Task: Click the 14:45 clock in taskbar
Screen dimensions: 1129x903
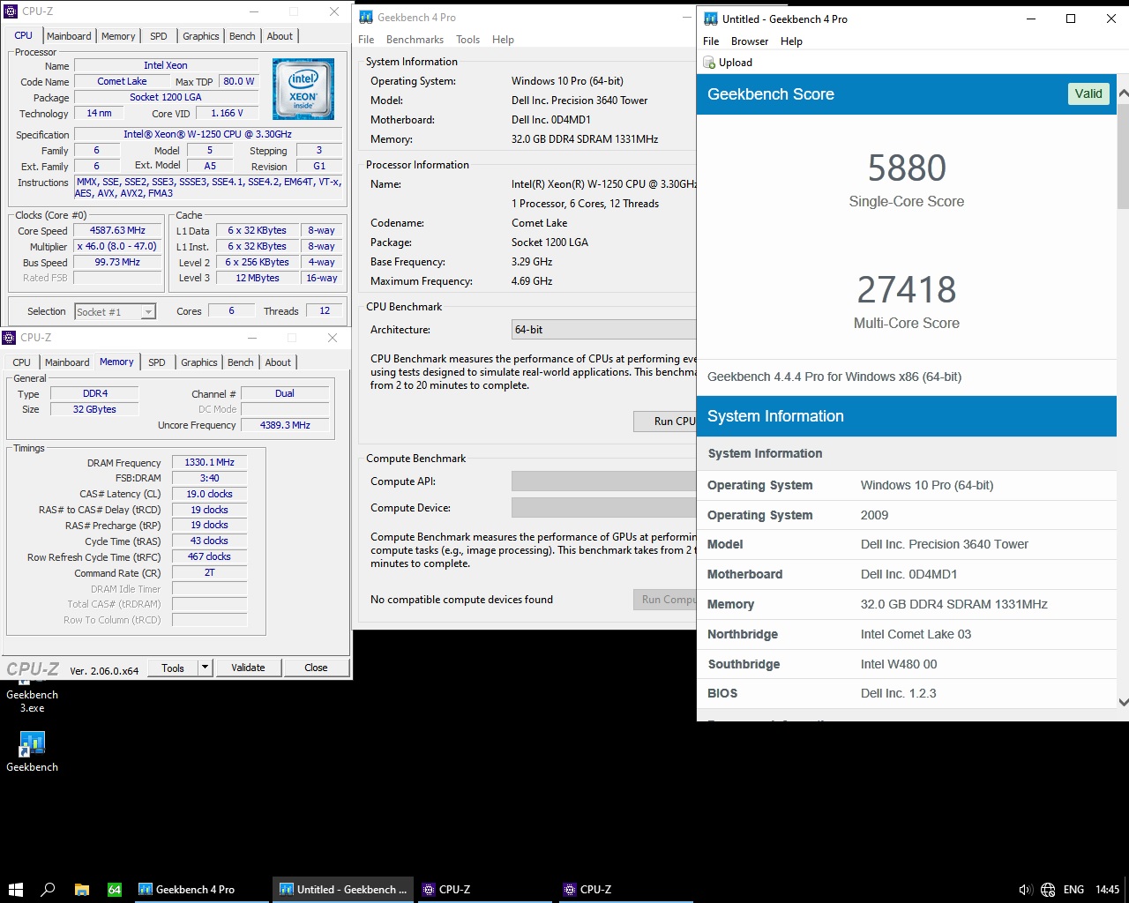Action: 1107,889
